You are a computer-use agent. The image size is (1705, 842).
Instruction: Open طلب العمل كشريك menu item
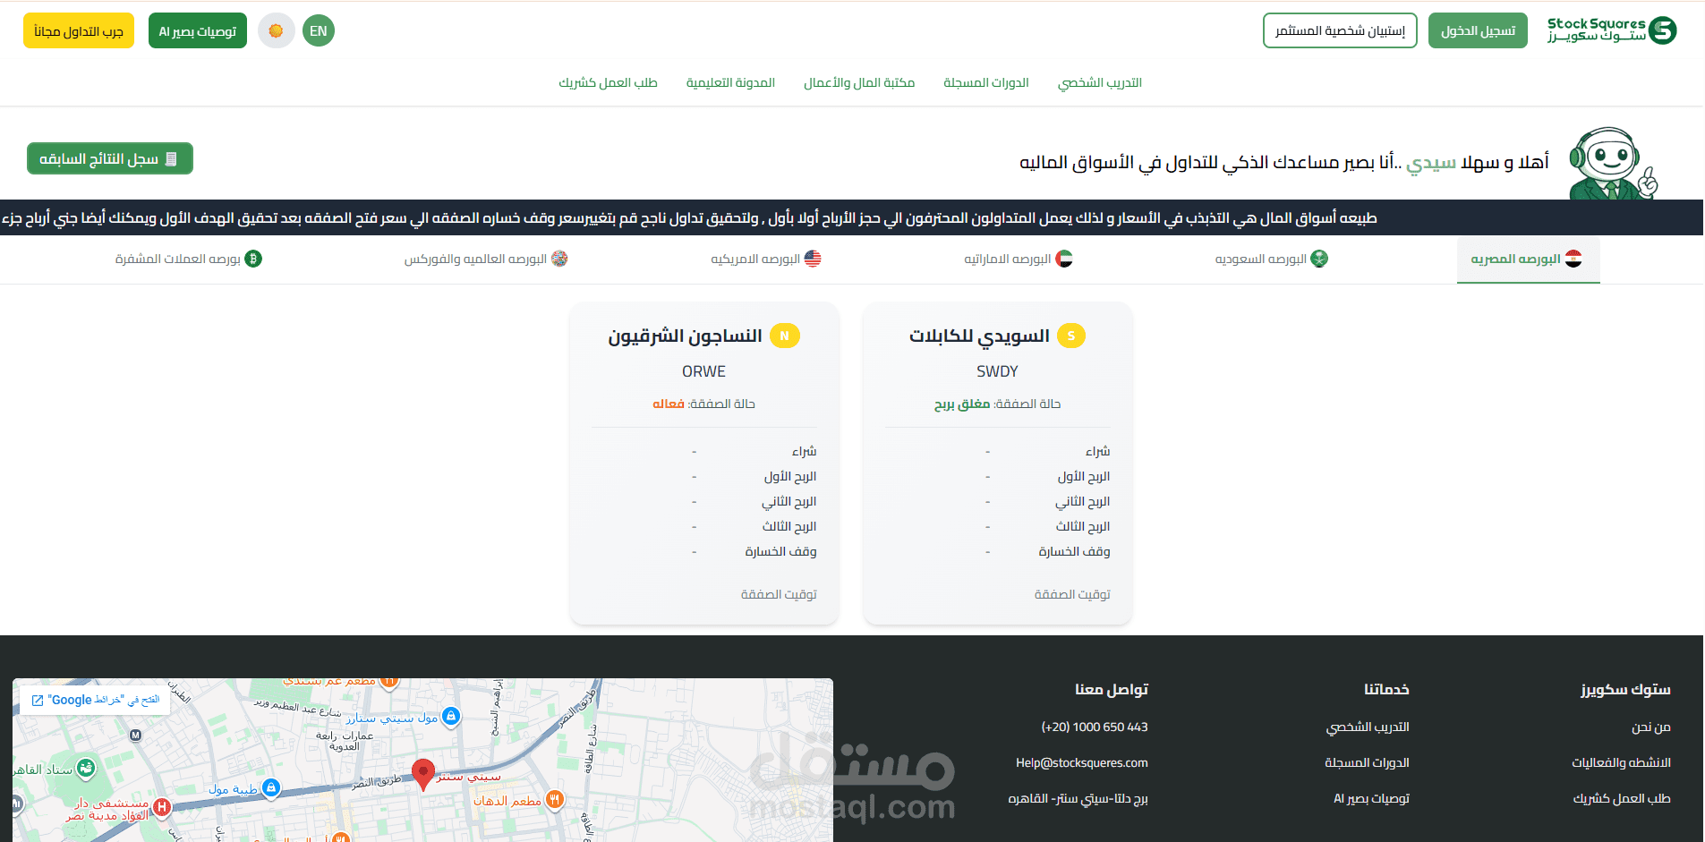(609, 82)
